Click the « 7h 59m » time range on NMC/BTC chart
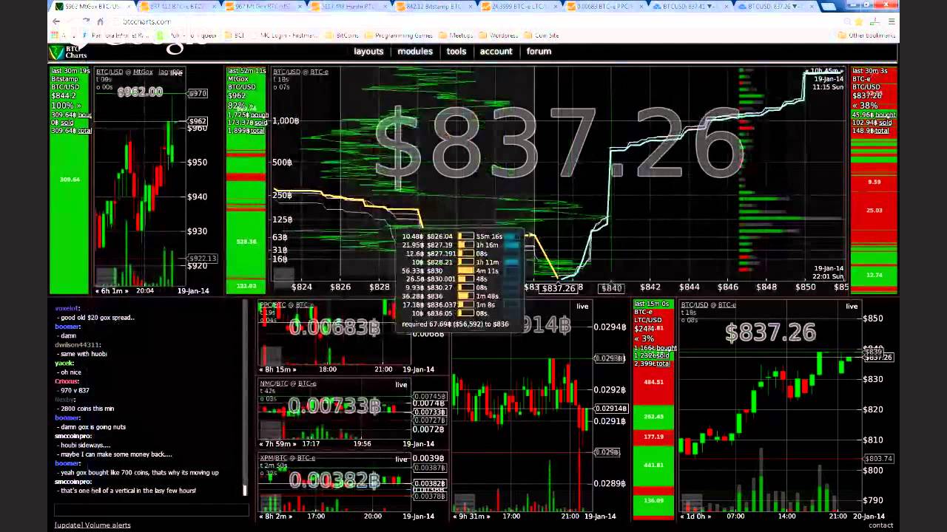Image resolution: width=947 pixels, height=532 pixels. 277,444
